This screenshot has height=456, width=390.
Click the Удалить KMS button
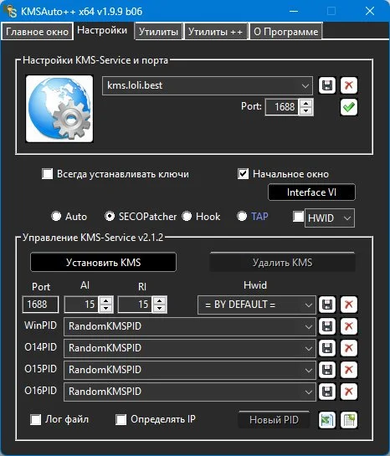pyautogui.click(x=282, y=263)
